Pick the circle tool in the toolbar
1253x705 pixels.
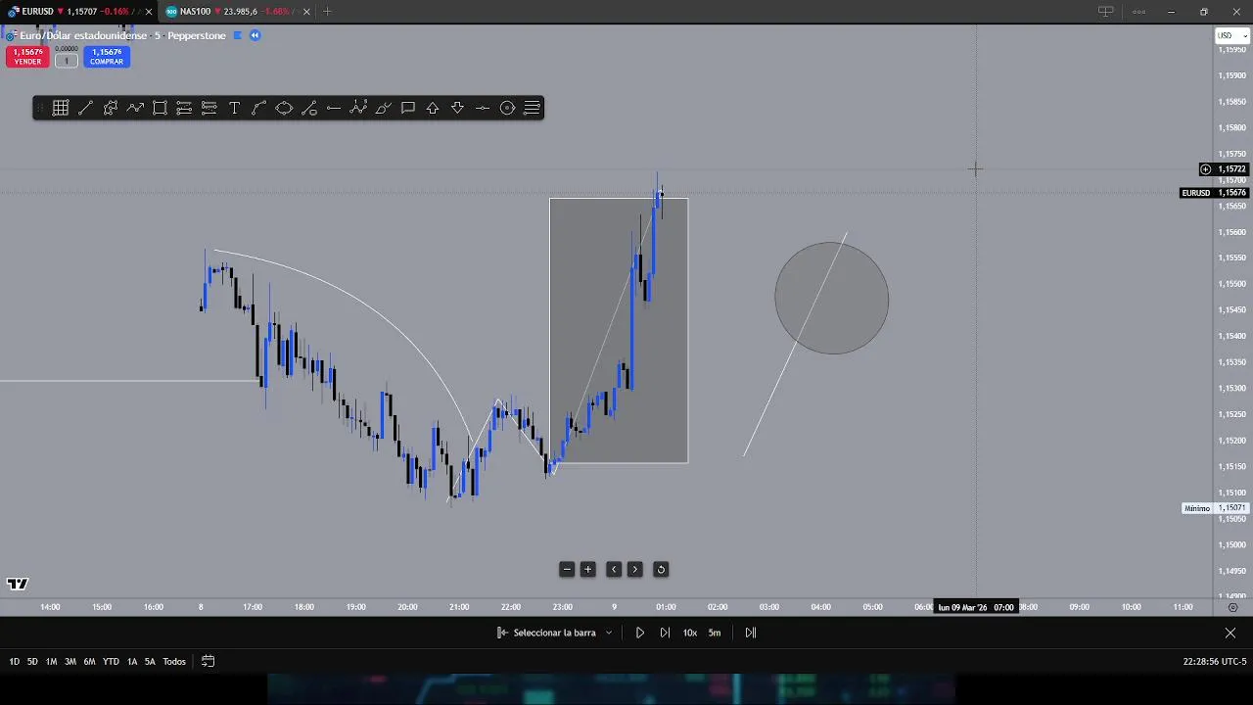click(x=507, y=108)
